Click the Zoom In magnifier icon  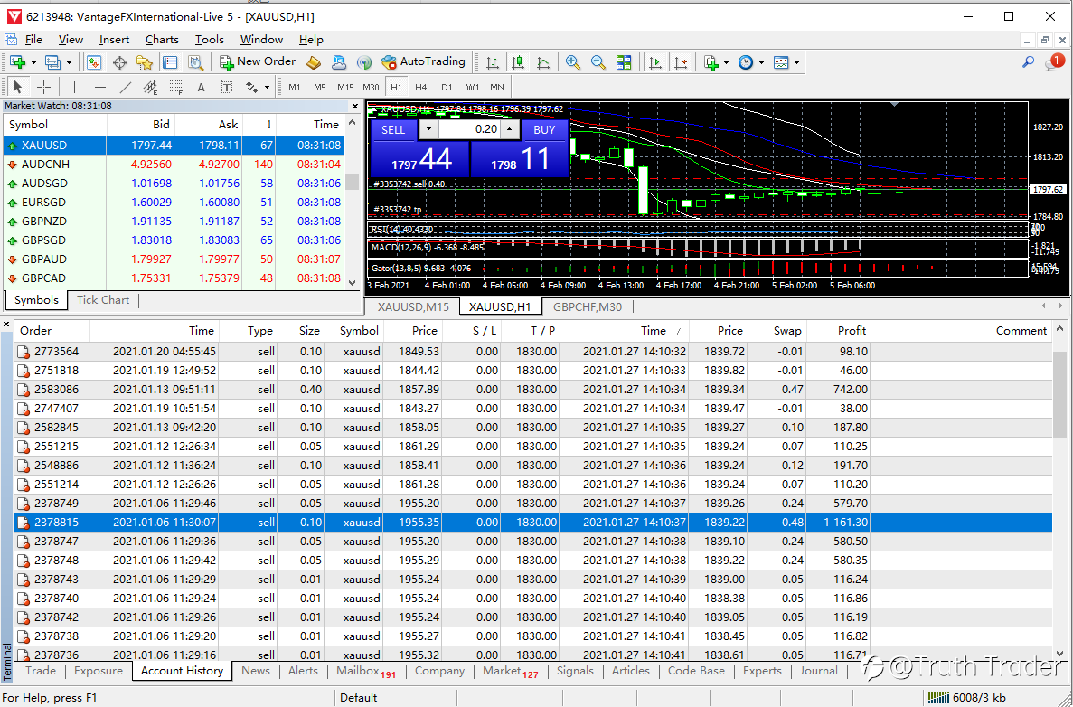[x=573, y=62]
